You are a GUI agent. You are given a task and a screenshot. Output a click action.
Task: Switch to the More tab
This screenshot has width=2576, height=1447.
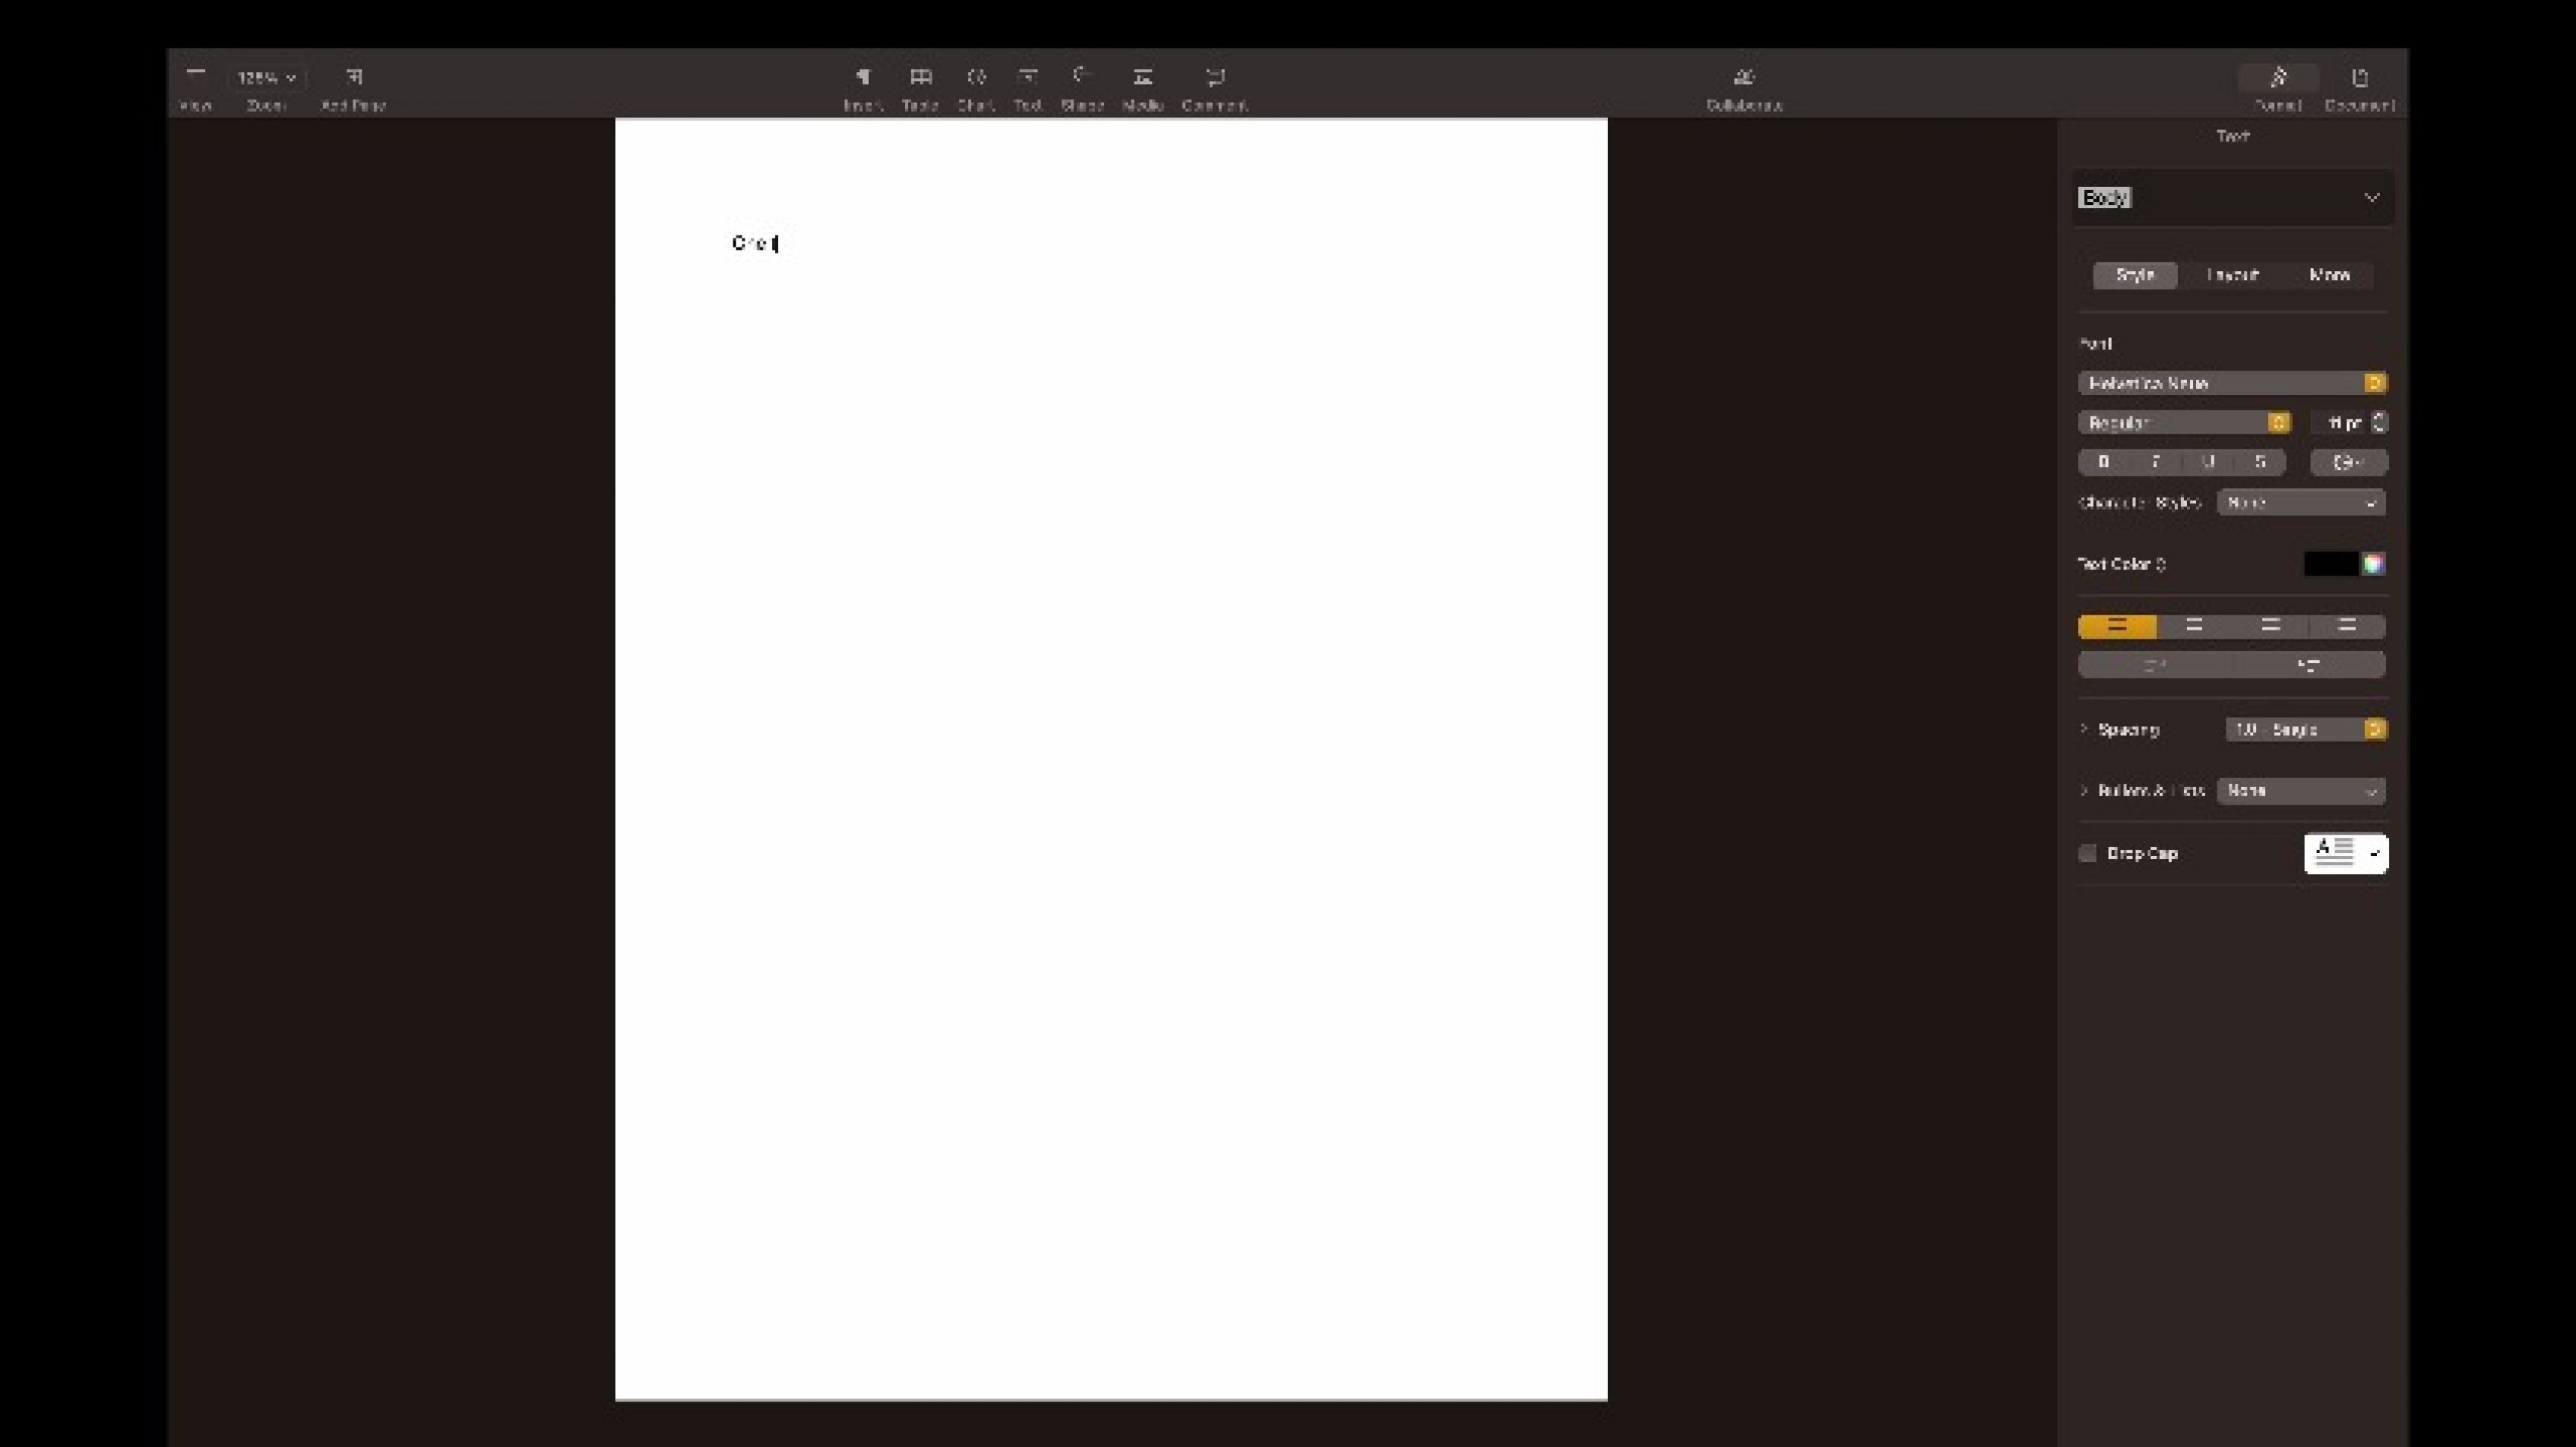coord(2329,275)
